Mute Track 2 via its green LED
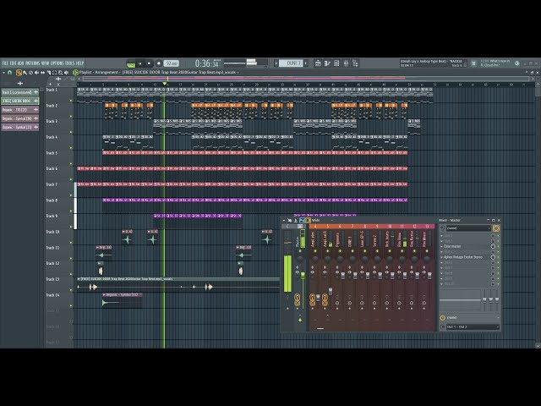Viewport: 541px width, 406px height. pos(71,117)
